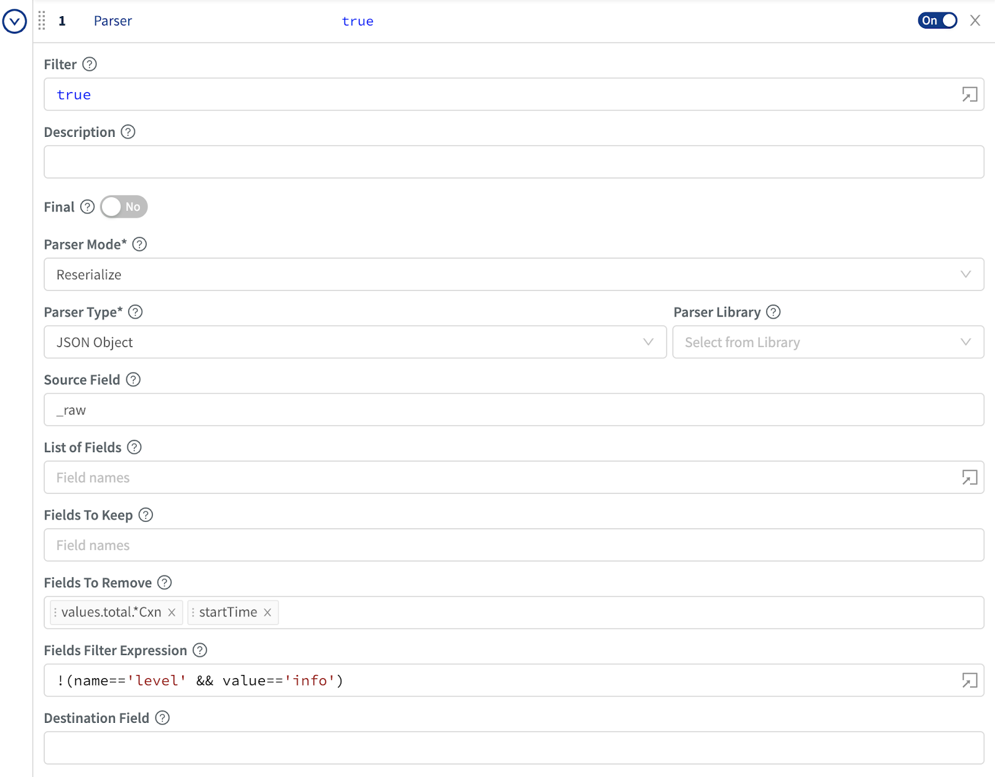The image size is (995, 777).
Task: Open help for Fields To Keep
Action: (x=146, y=515)
